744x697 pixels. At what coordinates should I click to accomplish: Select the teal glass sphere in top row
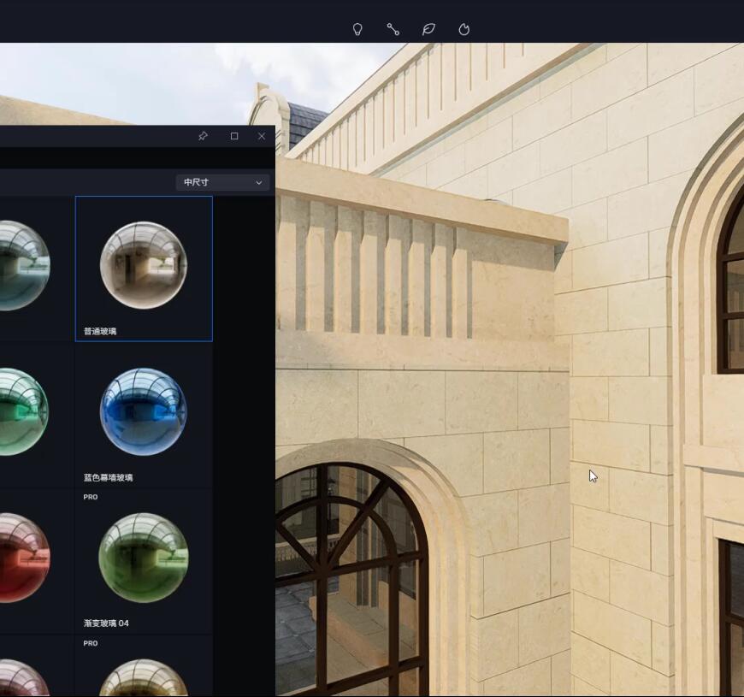tap(23, 265)
